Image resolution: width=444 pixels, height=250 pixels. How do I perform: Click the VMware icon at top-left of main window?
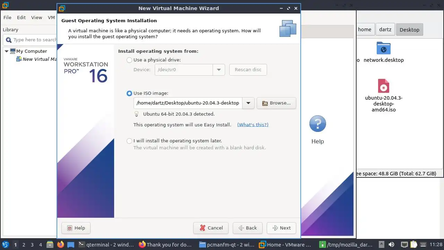(5, 5)
